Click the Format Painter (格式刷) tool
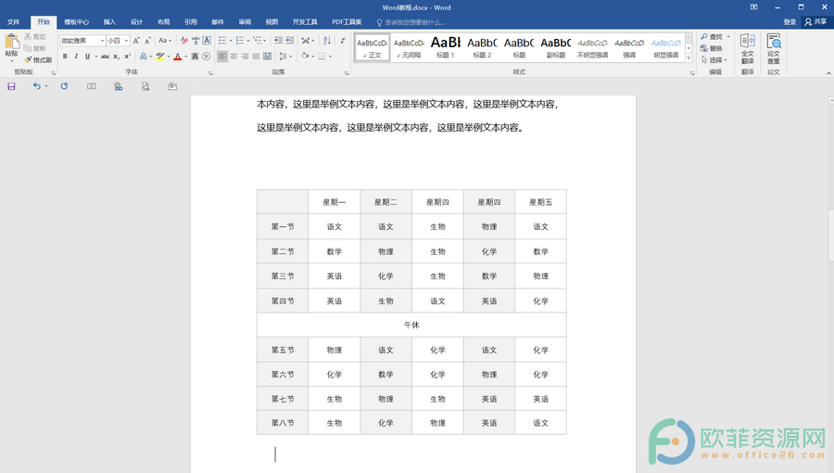 tap(38, 59)
